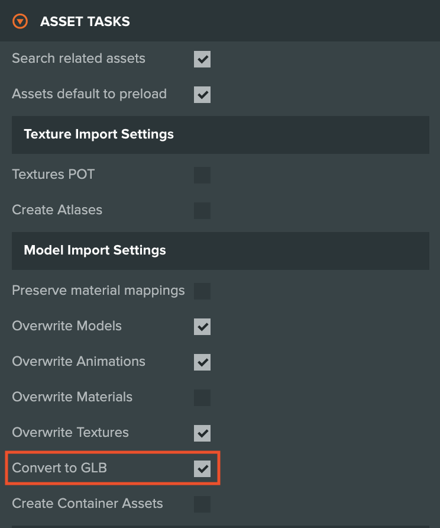Enable the Create Atlases checkbox
Image resolution: width=440 pixels, height=528 pixels.
[x=202, y=211]
